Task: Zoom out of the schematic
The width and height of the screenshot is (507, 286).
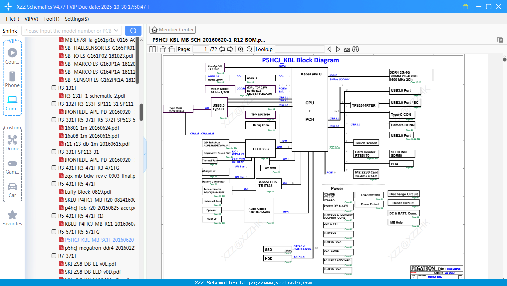Action: pyautogui.click(x=249, y=49)
